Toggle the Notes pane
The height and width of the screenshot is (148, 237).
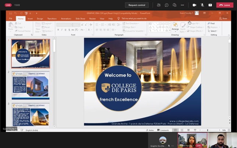pyautogui.click(x=150, y=130)
